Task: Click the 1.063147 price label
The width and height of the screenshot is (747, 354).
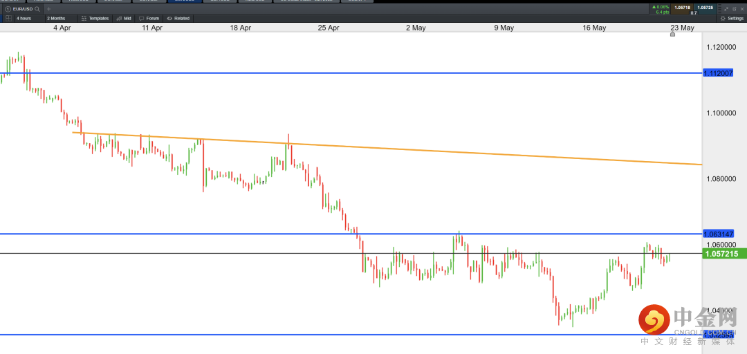Action: pos(718,234)
